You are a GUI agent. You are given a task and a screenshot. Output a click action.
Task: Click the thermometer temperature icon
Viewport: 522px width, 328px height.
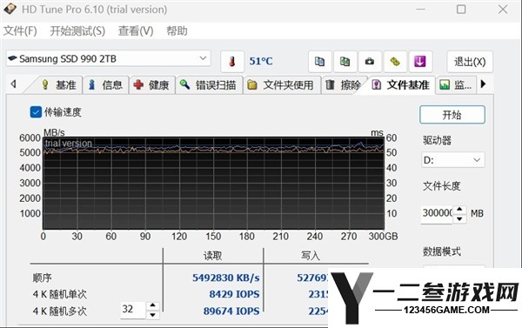[232, 62]
